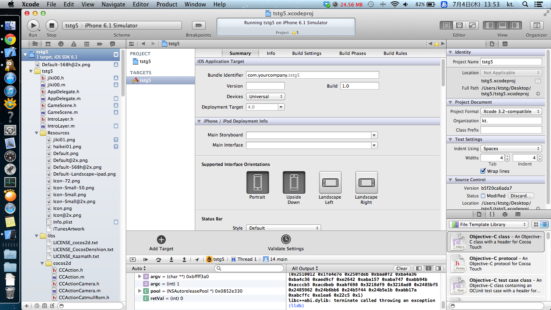Show the Symbol navigator
The image size is (551, 310).
click(x=48, y=44)
